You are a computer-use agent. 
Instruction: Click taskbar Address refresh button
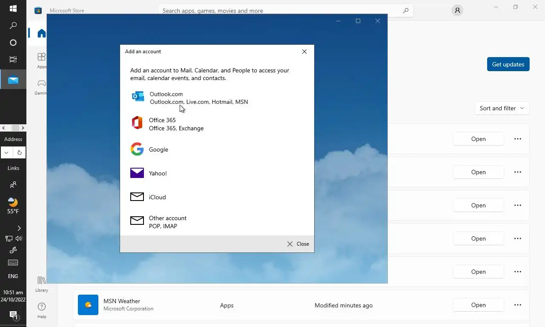20,152
